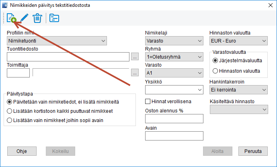Screen dimensions: 277x167
Task: Close the Nimikkeiden päivitys window
Action: tap(271, 5)
